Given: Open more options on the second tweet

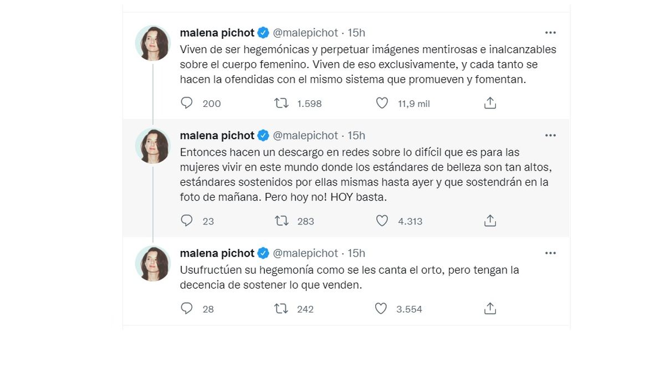Looking at the screenshot, I should [x=550, y=136].
